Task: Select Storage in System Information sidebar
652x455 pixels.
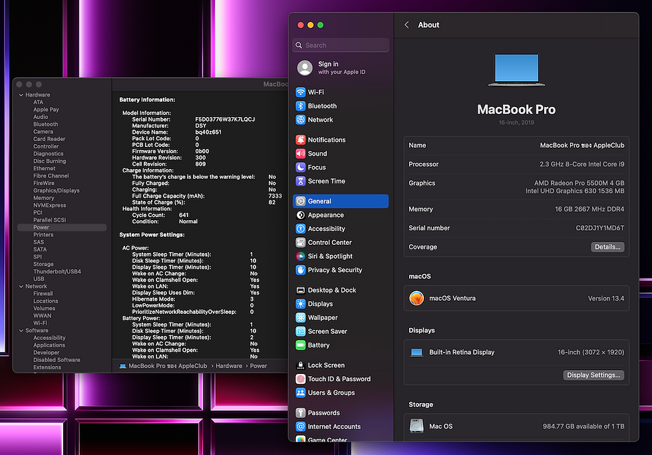Action: point(43,264)
